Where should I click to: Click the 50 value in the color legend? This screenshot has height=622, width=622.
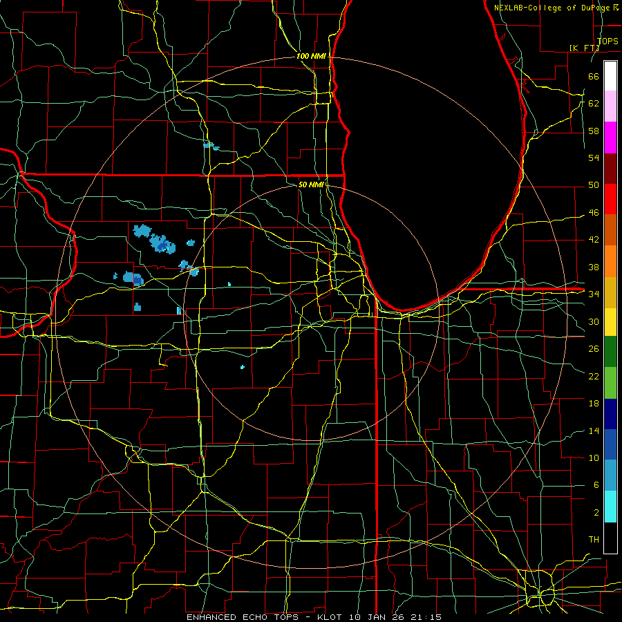coord(594,185)
